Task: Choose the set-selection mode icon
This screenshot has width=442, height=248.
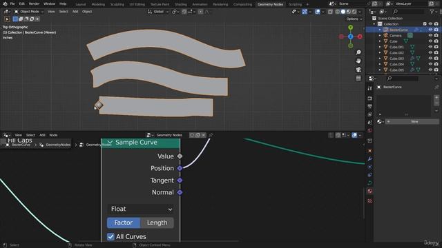Action: point(15,19)
